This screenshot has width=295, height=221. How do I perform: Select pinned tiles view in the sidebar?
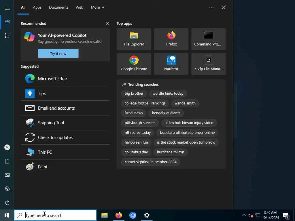[7, 22]
